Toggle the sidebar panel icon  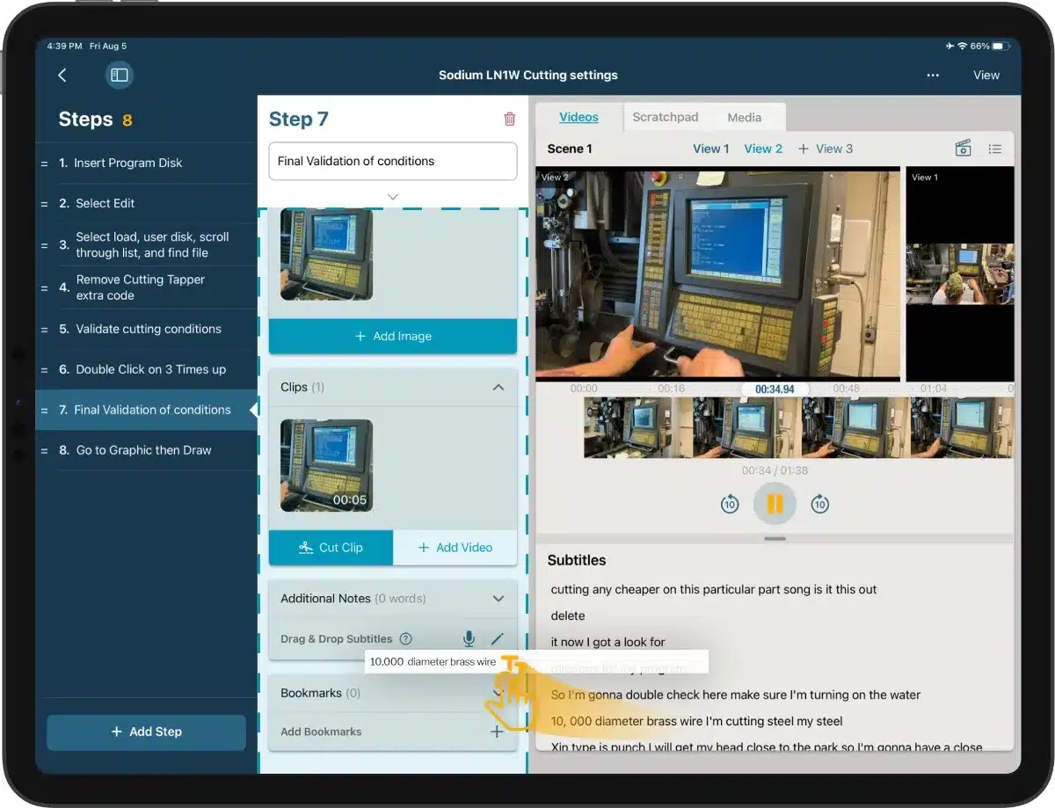(x=119, y=76)
